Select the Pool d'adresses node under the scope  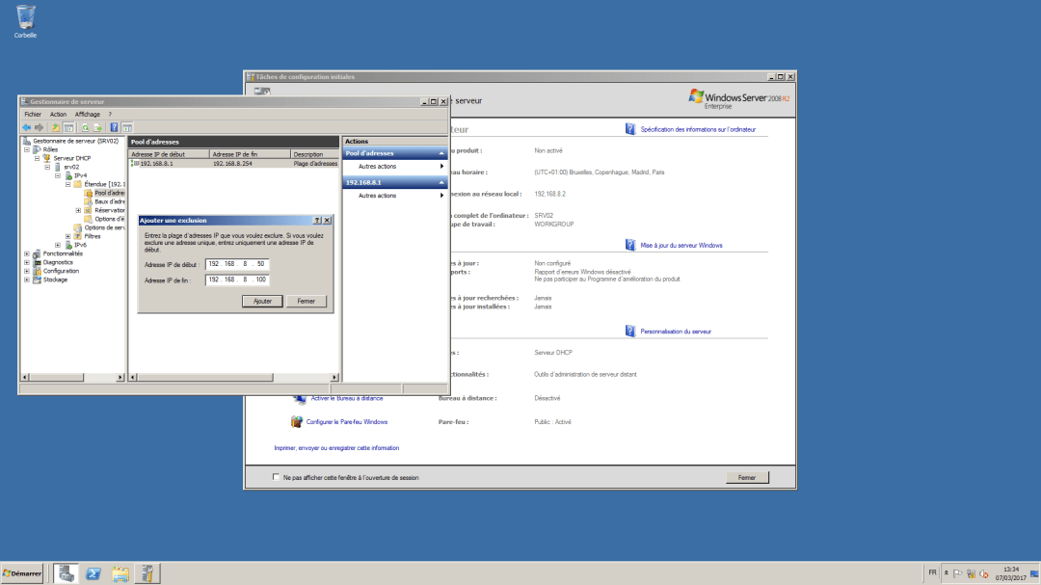pos(109,193)
